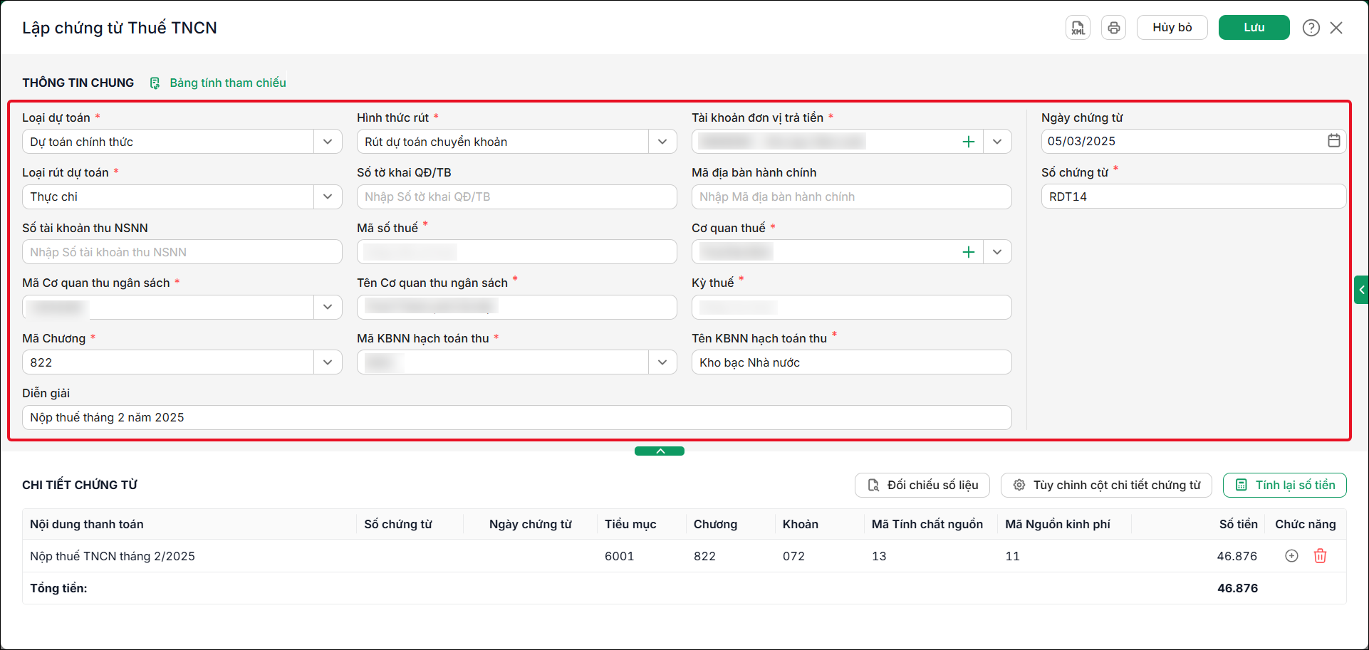Click the Chương value 822 in the table
This screenshot has height=650, width=1369.
coord(704,556)
